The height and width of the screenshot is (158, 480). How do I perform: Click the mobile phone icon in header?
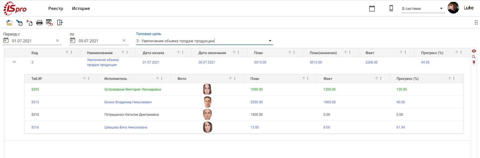[x=391, y=8]
